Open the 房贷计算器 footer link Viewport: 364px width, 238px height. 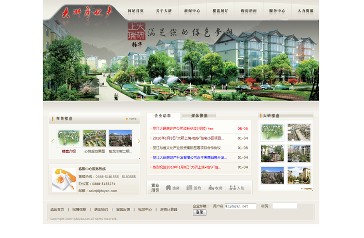[168, 209]
